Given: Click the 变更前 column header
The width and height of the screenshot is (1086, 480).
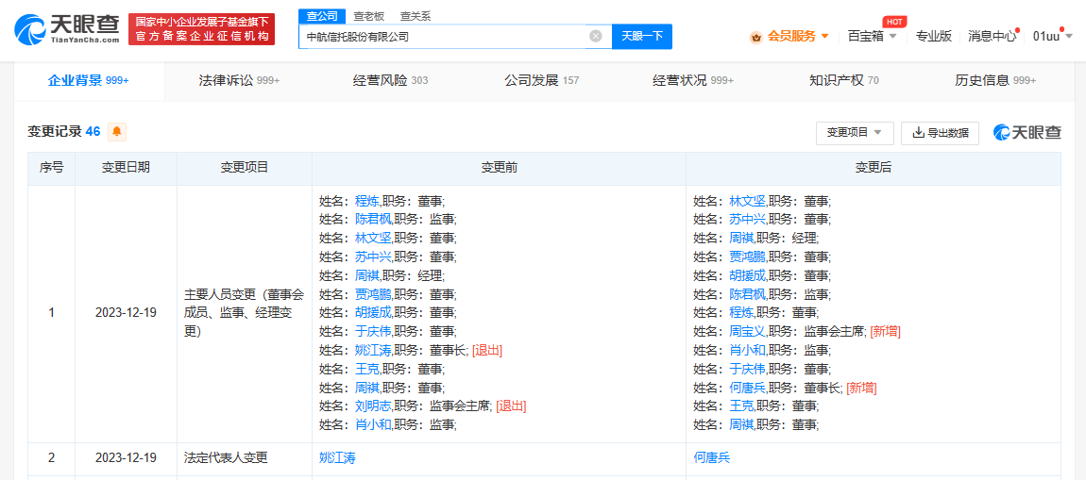Looking at the screenshot, I should 500,168.
